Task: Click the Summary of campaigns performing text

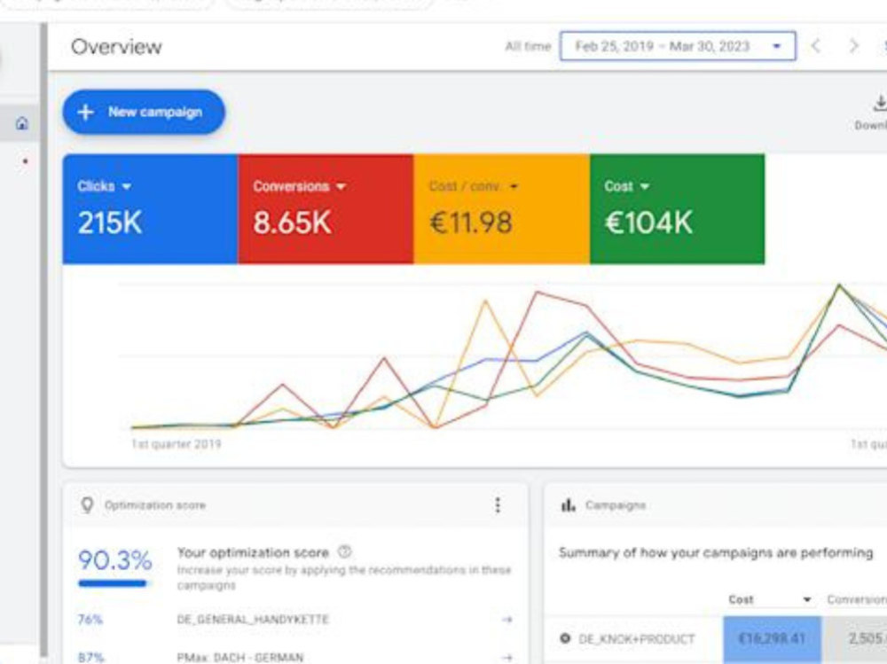Action: [x=716, y=552]
